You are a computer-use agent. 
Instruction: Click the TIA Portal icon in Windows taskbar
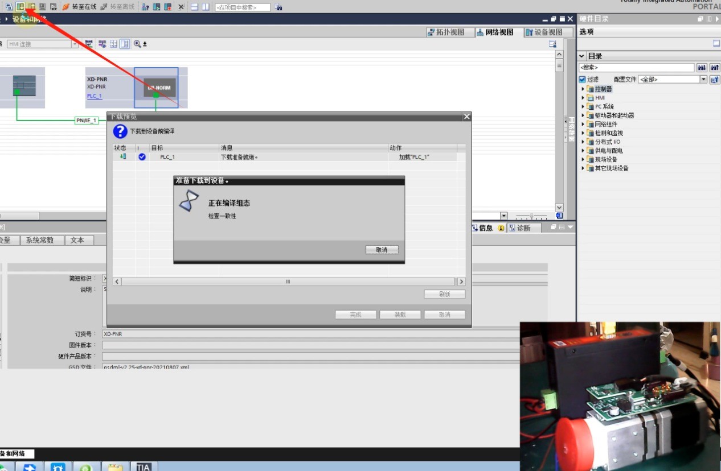[x=144, y=467]
